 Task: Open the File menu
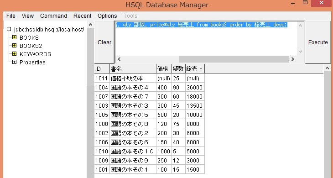click(x=10, y=16)
